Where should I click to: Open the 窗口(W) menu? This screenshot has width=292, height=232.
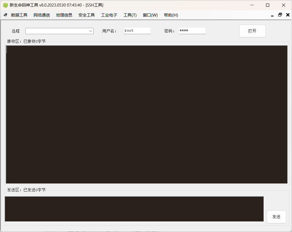coord(150,15)
